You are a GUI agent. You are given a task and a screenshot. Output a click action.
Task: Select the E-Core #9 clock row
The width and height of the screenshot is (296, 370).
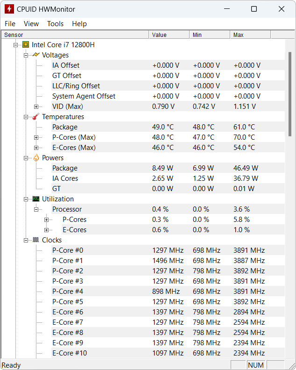pyautogui.click(x=168, y=343)
